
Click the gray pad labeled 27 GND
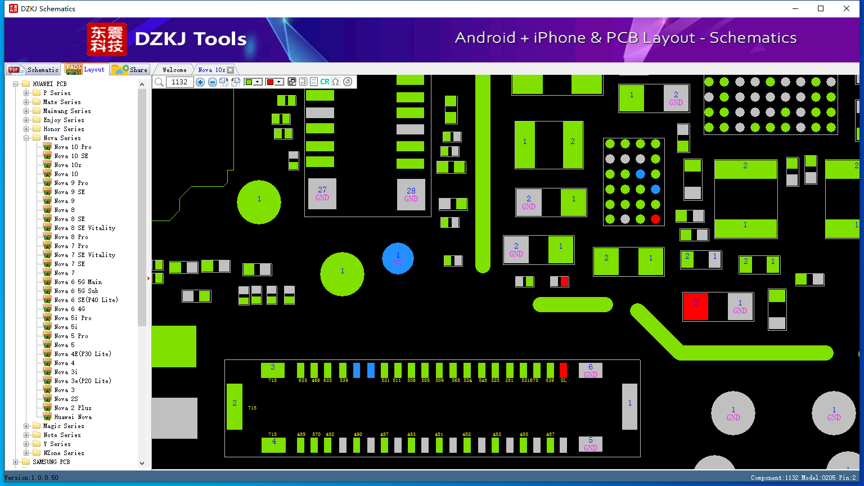(322, 194)
